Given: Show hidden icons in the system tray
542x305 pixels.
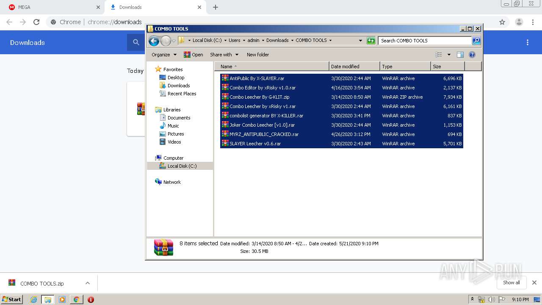Looking at the screenshot, I should tap(473, 299).
